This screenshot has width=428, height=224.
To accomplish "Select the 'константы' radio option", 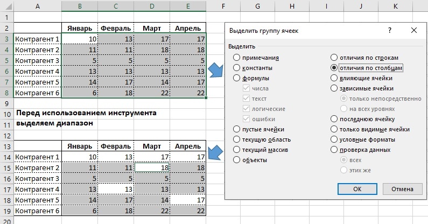I will pyautogui.click(x=237, y=68).
